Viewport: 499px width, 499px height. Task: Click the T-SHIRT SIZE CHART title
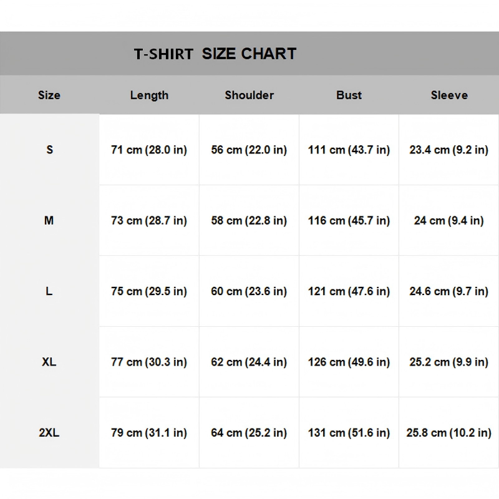215,54
